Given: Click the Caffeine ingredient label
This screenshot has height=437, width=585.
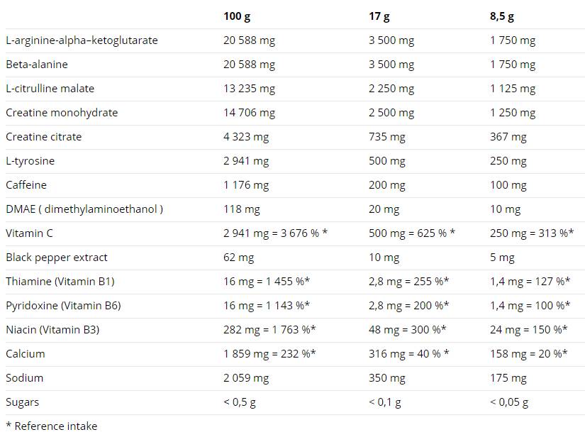Looking at the screenshot, I should 26,185.
